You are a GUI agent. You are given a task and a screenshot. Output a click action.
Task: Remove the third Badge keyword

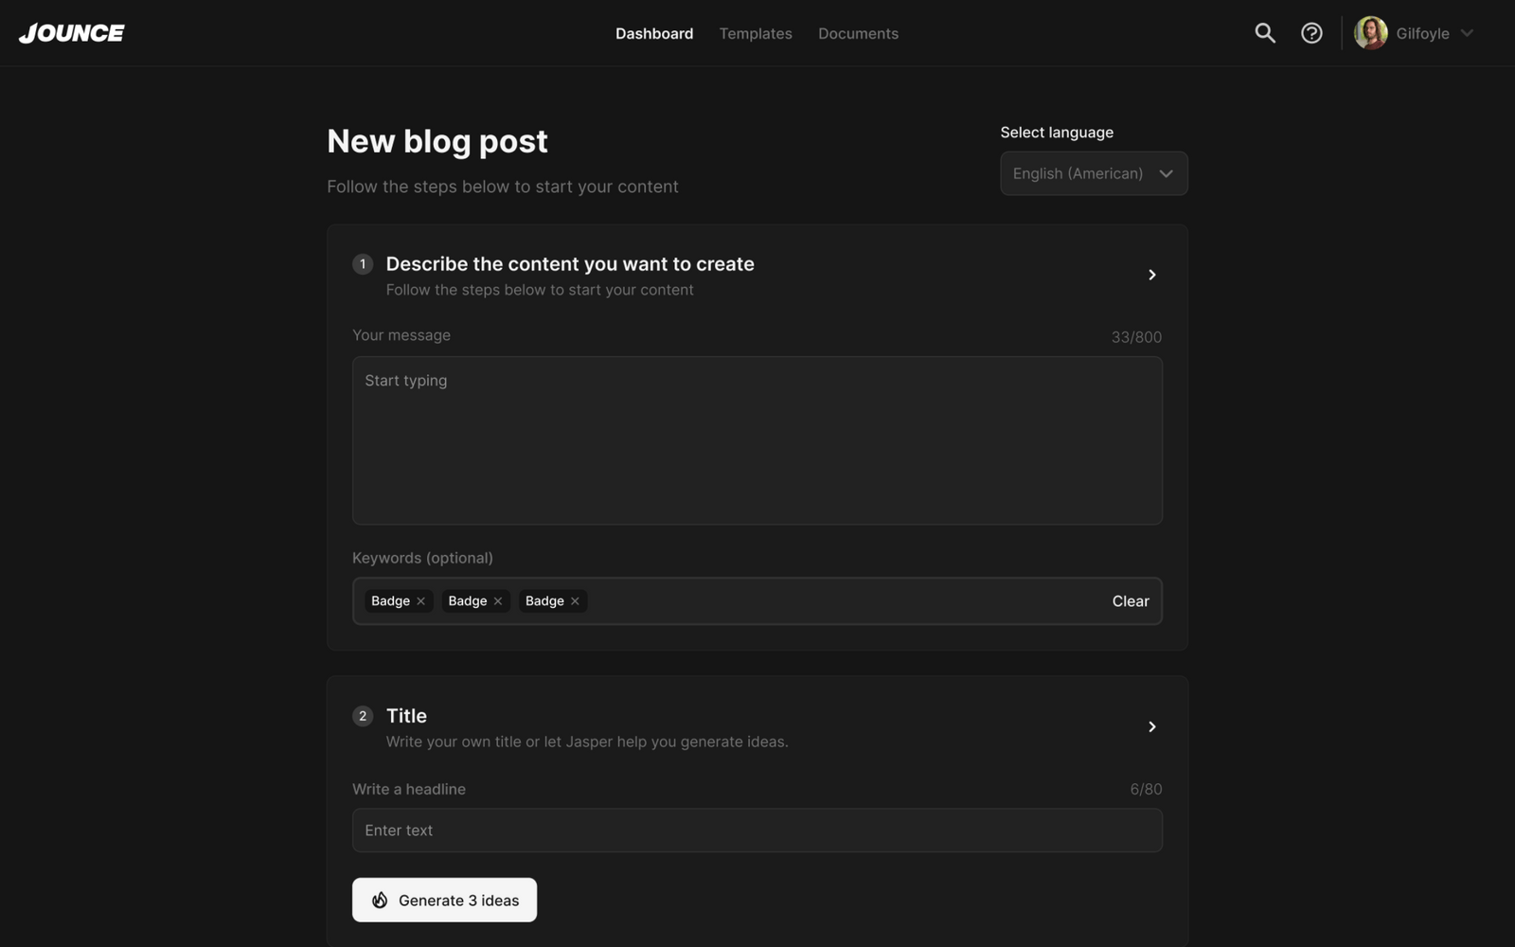click(575, 600)
